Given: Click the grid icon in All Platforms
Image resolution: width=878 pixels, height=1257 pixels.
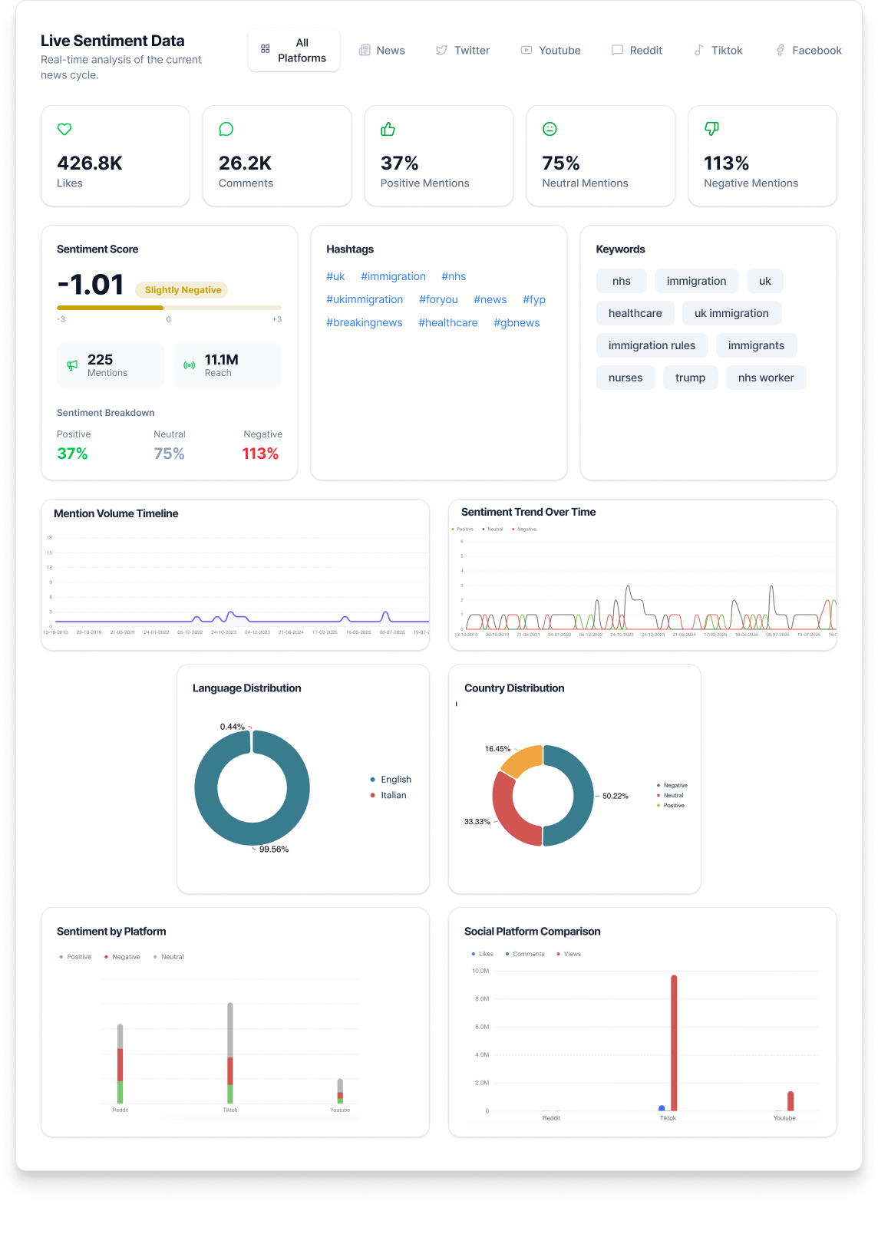Looking at the screenshot, I should [266, 49].
